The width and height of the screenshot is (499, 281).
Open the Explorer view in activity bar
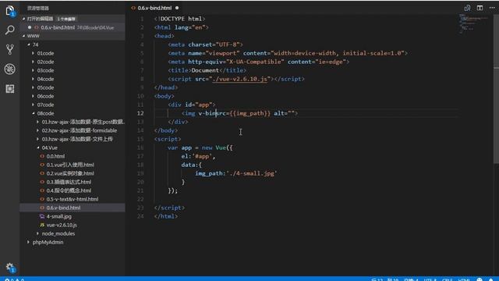pyautogui.click(x=10, y=11)
